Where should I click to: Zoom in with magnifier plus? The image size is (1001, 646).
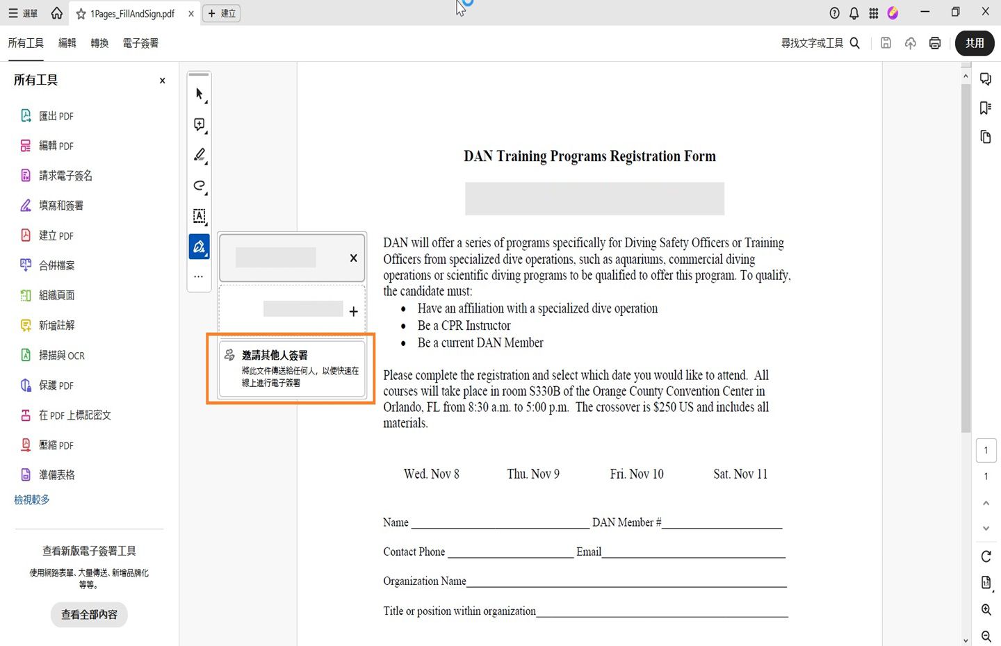pyautogui.click(x=986, y=610)
